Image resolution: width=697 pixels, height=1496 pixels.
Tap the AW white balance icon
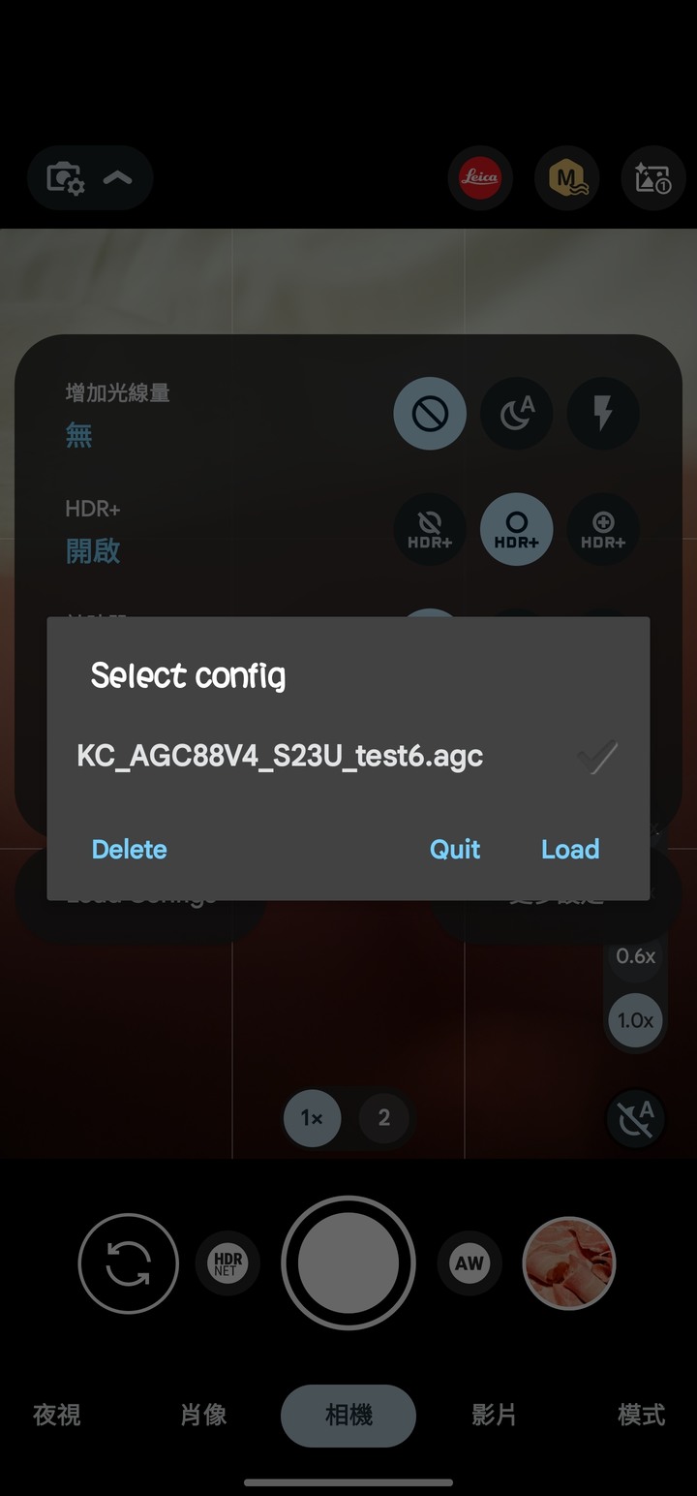coord(470,1263)
